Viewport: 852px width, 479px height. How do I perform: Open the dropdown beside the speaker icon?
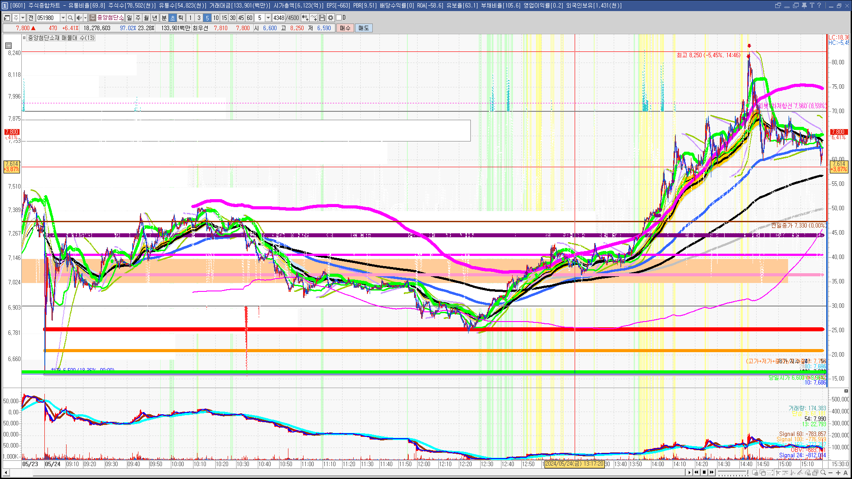[x=85, y=18]
